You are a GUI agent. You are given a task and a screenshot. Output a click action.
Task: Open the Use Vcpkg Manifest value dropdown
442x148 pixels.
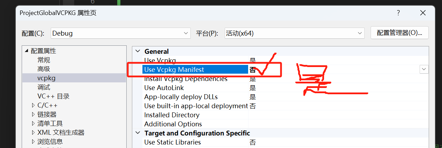click(x=424, y=69)
